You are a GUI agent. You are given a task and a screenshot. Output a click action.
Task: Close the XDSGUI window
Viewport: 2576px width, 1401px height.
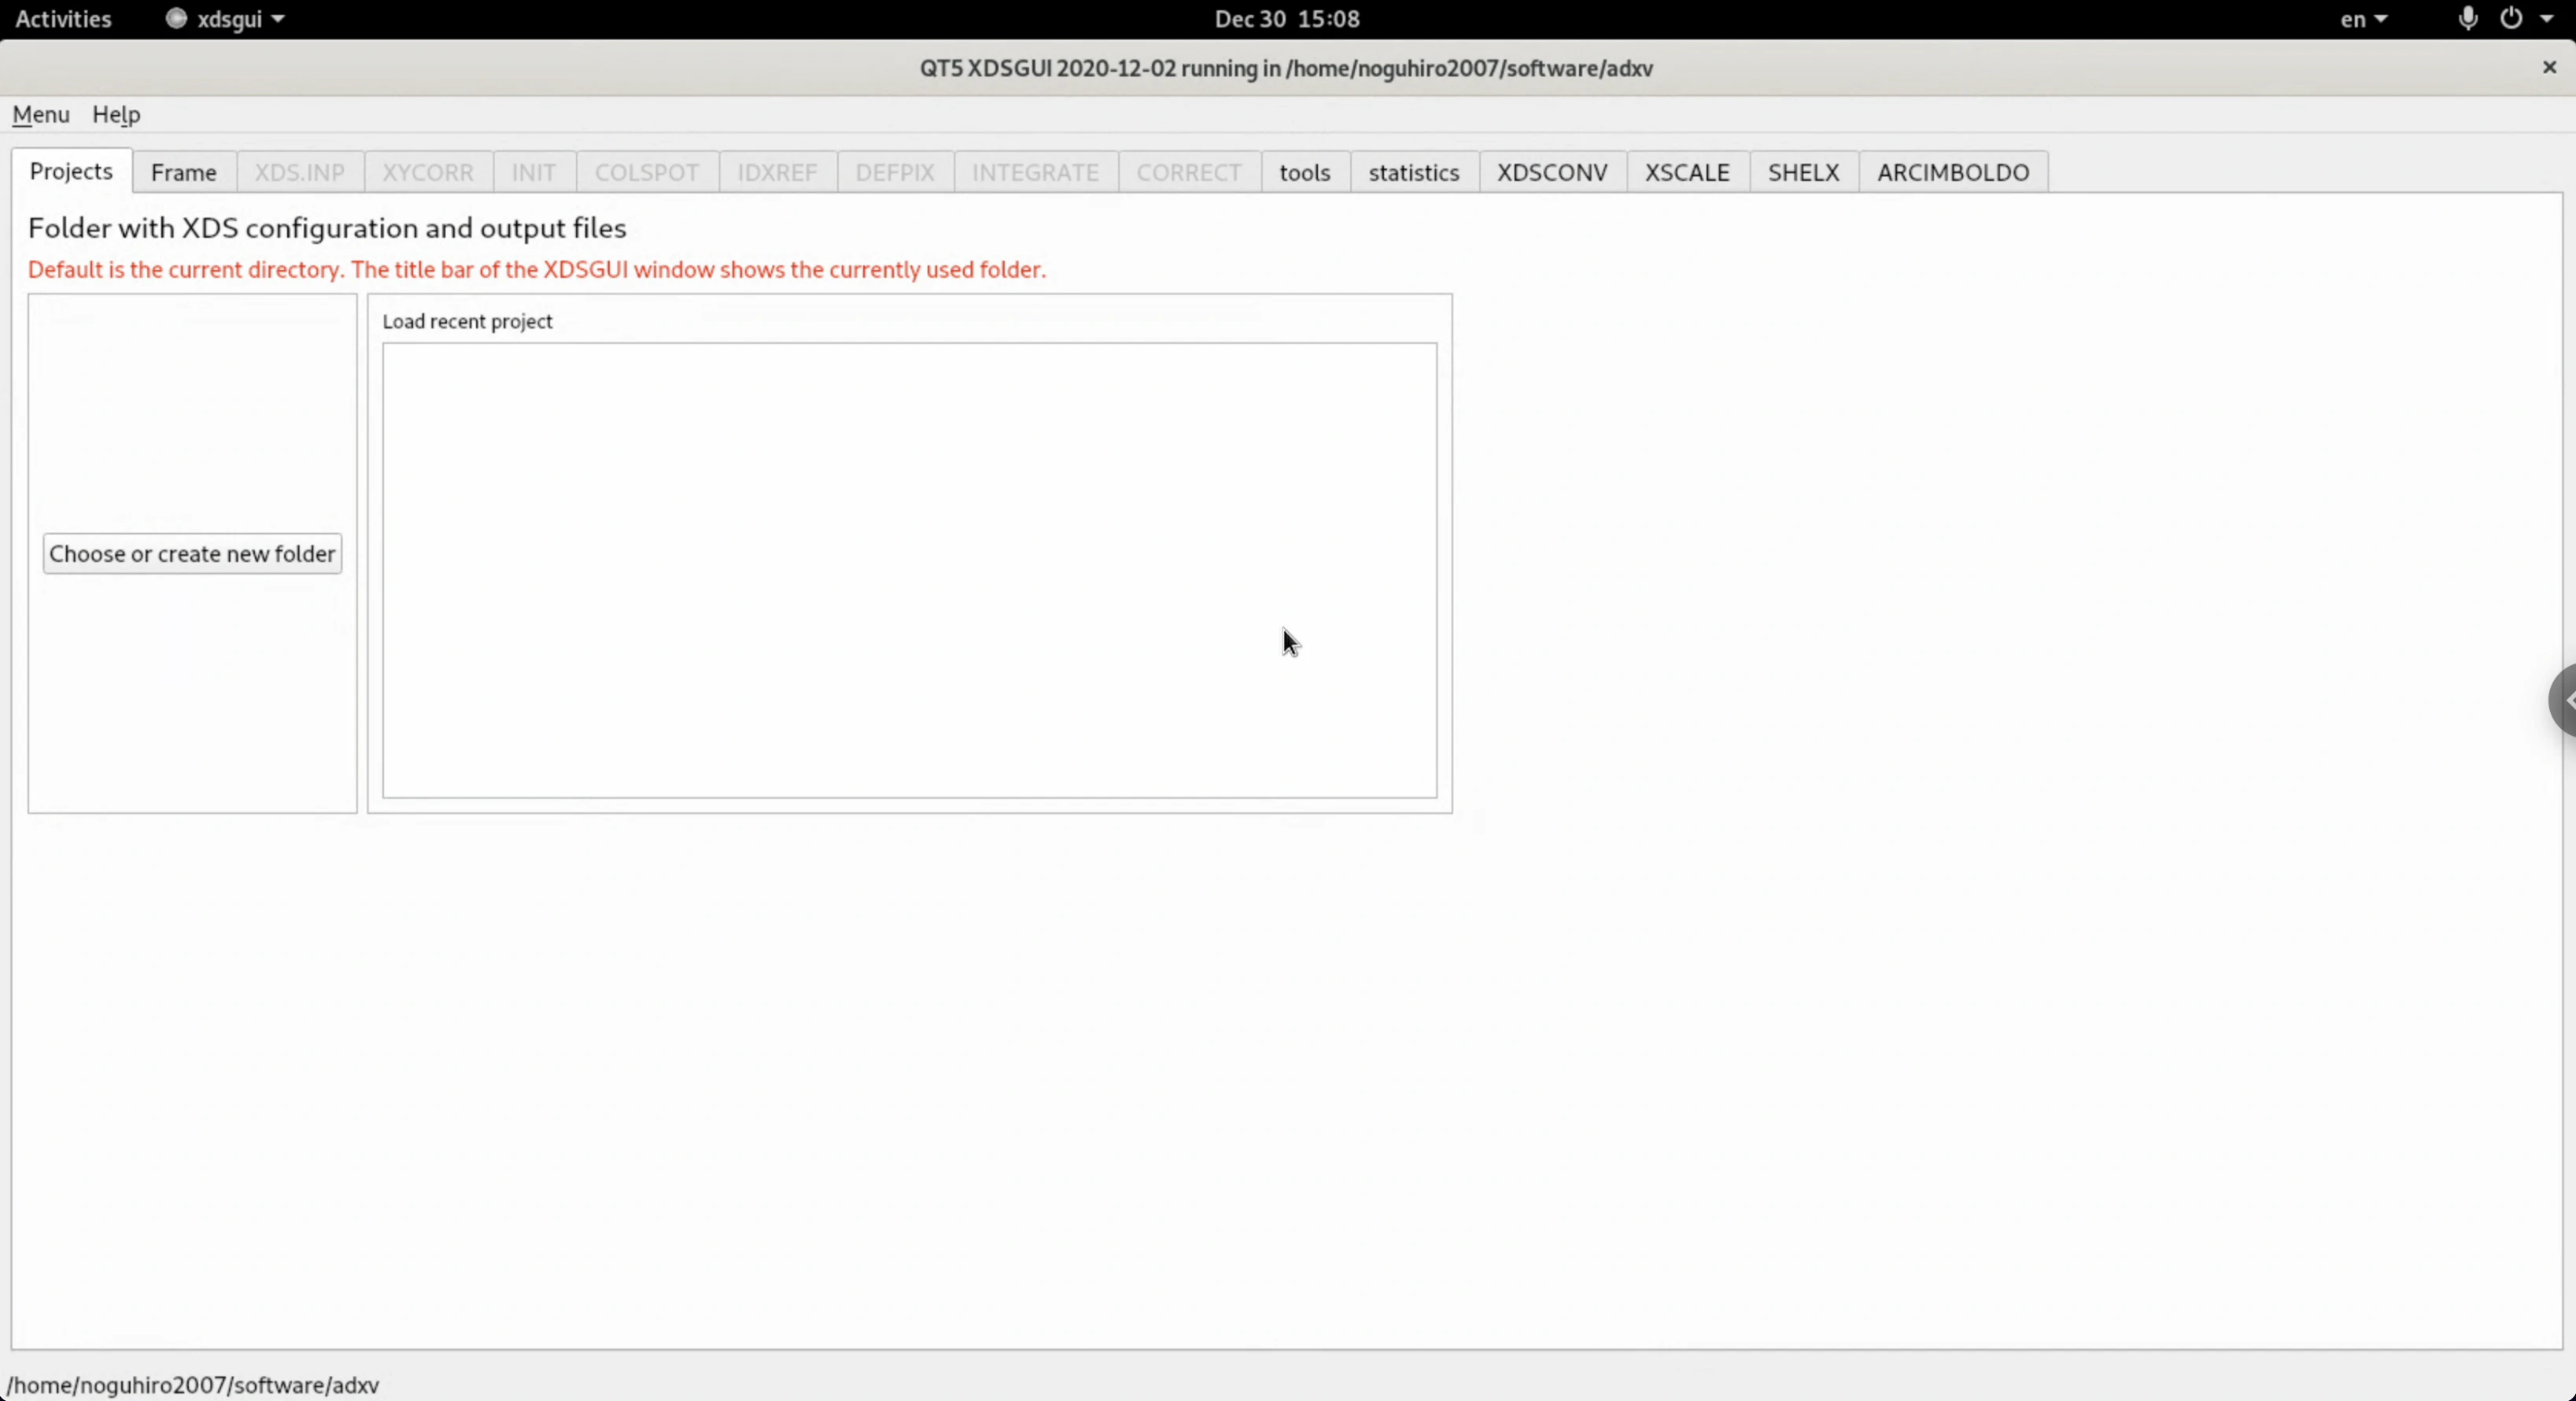coord(2549,67)
